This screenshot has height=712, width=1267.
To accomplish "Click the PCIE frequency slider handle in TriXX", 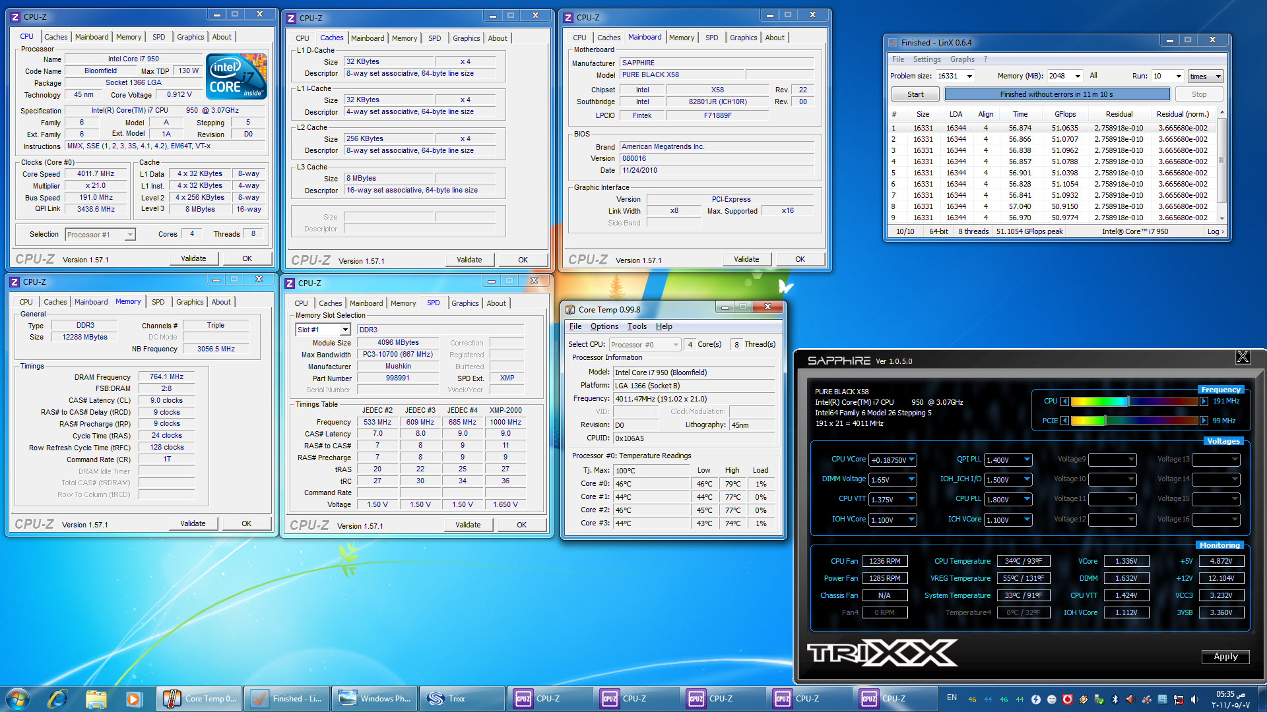I will (1105, 421).
